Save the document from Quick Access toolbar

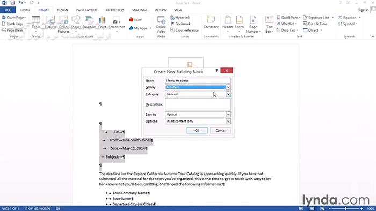[12, 3]
